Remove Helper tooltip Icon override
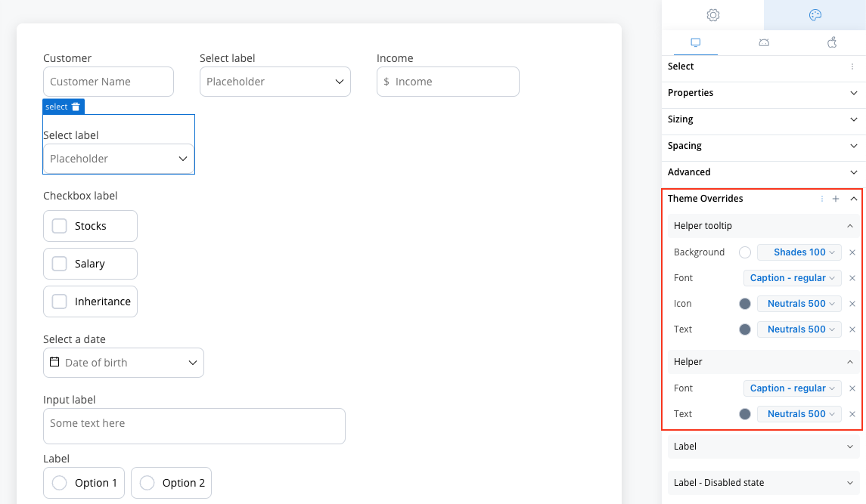Viewport: 866px width, 504px height. point(852,304)
